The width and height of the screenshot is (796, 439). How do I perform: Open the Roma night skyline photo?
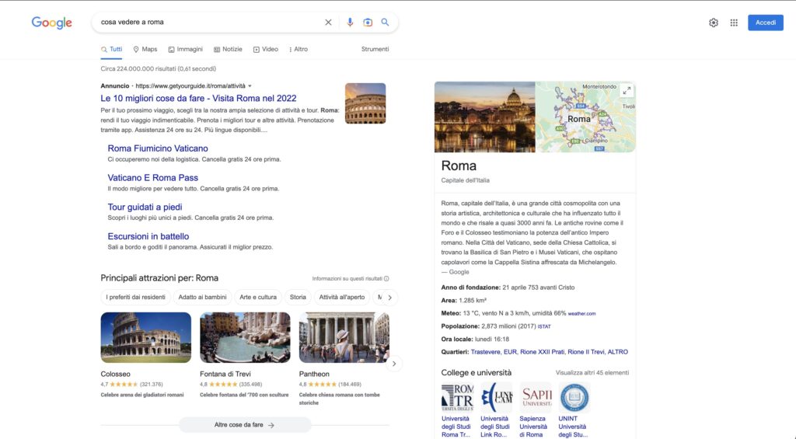coord(485,117)
